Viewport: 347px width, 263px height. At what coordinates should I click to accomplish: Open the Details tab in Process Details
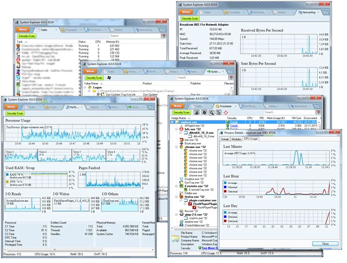point(225,139)
